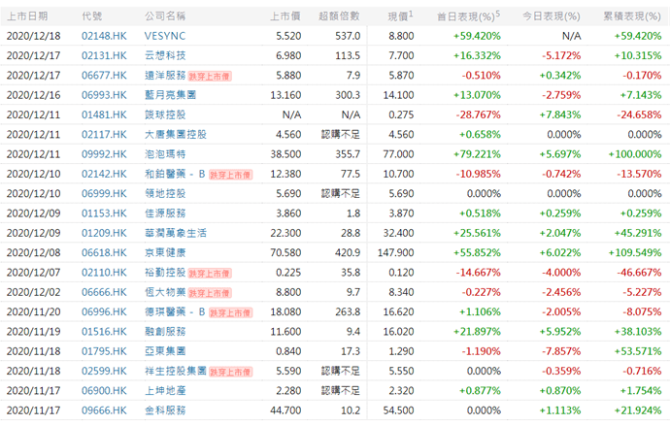Open stock code 02142.HK link
The image size is (670, 425).
pyautogui.click(x=104, y=174)
